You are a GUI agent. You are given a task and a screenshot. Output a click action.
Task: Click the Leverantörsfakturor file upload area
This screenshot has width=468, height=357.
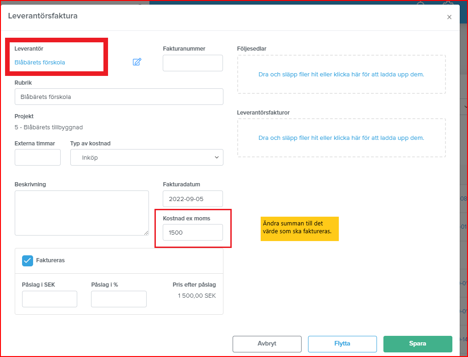click(x=342, y=138)
